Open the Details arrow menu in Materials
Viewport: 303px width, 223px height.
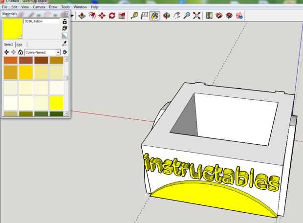click(x=65, y=52)
